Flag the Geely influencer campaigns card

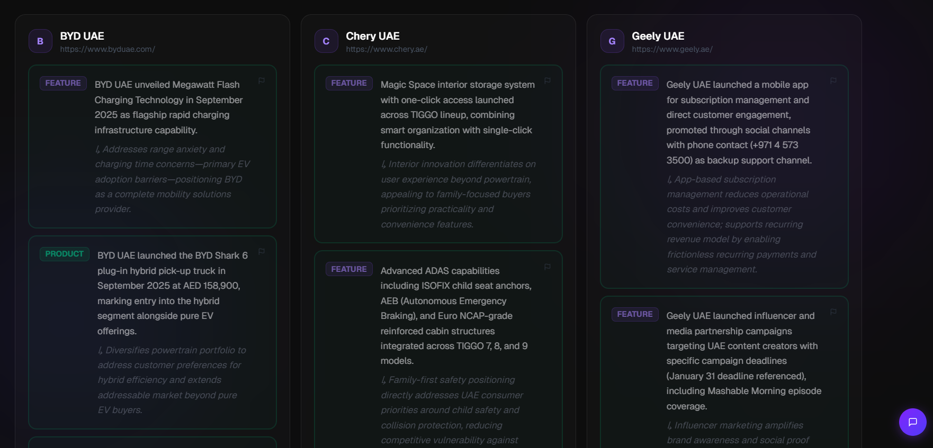(833, 312)
